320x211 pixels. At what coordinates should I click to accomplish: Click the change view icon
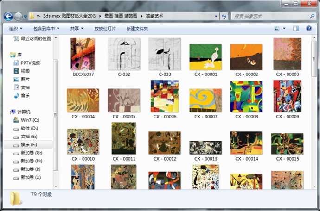tap(276, 29)
